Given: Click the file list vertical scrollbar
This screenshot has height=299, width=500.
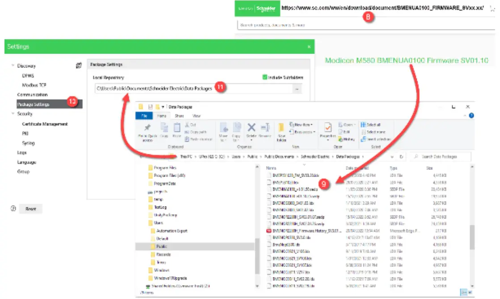Looking at the screenshot, I should click(x=472, y=237).
